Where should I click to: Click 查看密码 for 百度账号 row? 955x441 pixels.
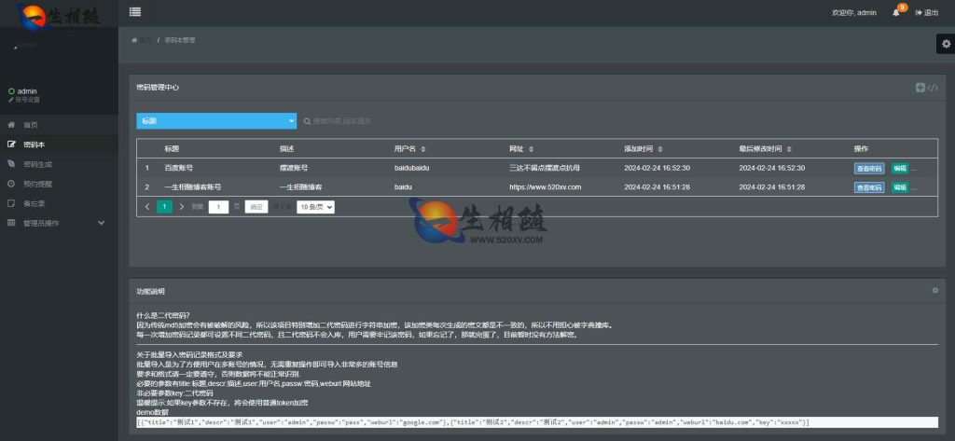pos(869,169)
